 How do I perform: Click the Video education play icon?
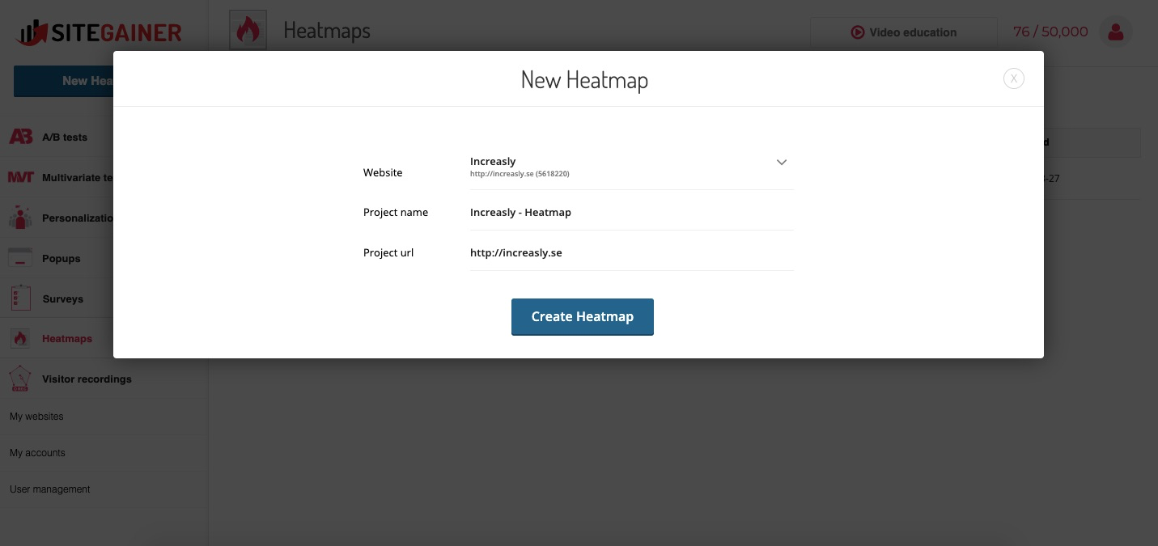pyautogui.click(x=857, y=32)
